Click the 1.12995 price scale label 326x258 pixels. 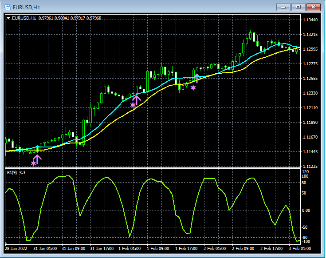point(310,49)
